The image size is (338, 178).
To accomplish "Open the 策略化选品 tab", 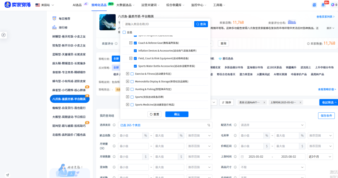I will (x=99, y=5).
